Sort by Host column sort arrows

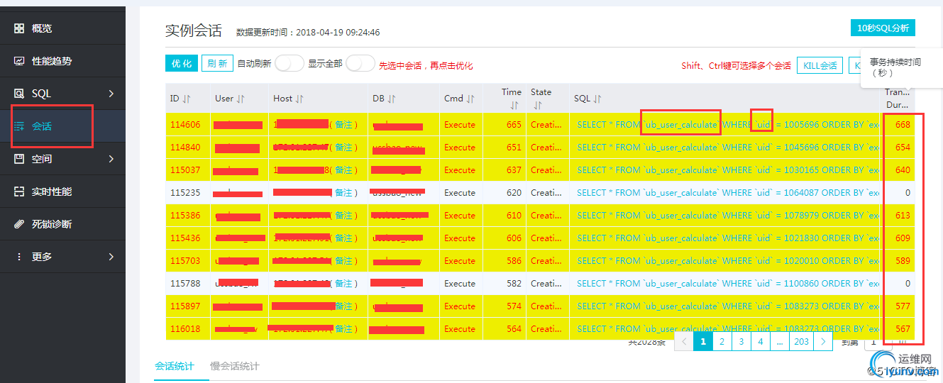(299, 99)
